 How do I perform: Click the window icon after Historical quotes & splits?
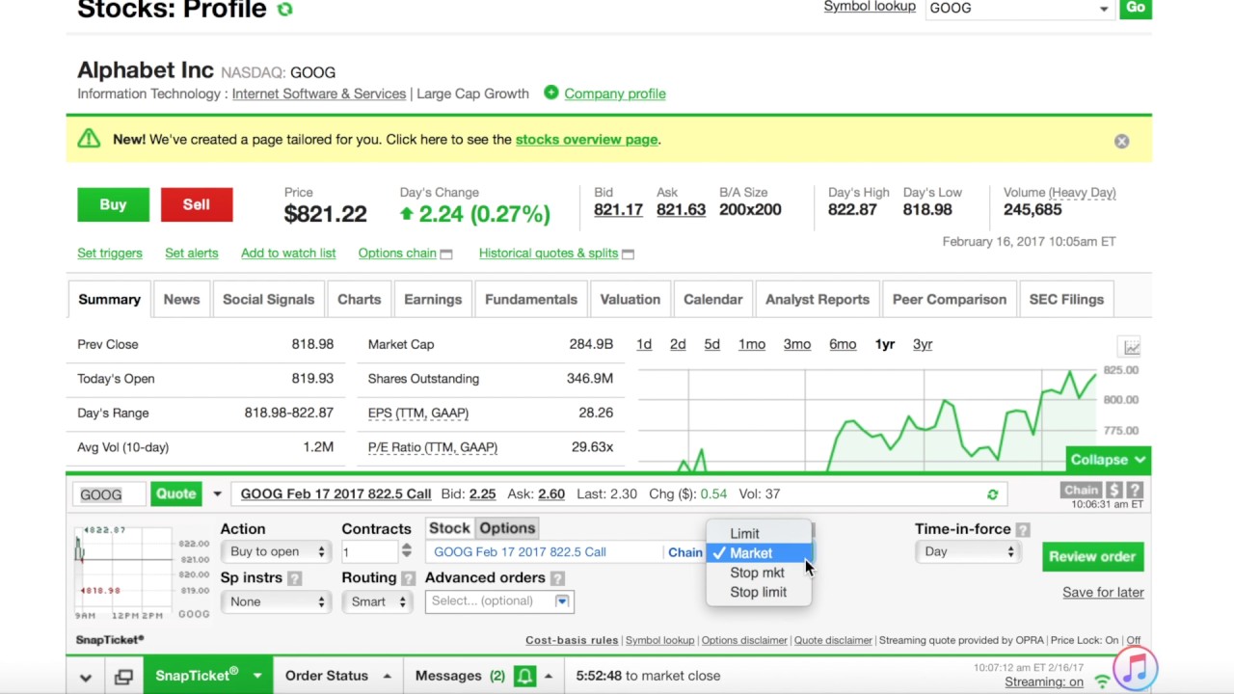click(x=628, y=254)
